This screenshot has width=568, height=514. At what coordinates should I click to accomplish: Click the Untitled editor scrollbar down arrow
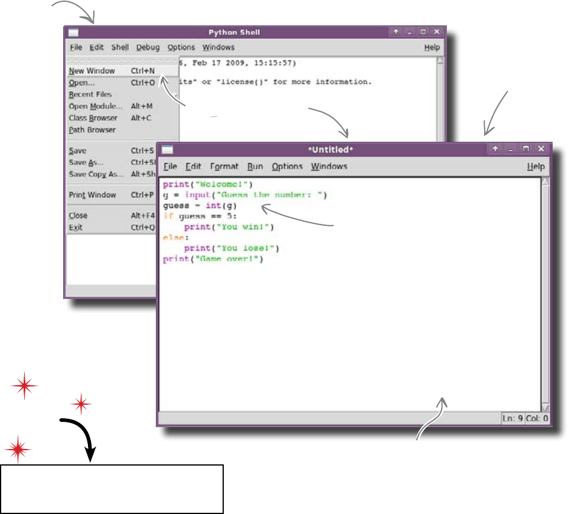545,407
